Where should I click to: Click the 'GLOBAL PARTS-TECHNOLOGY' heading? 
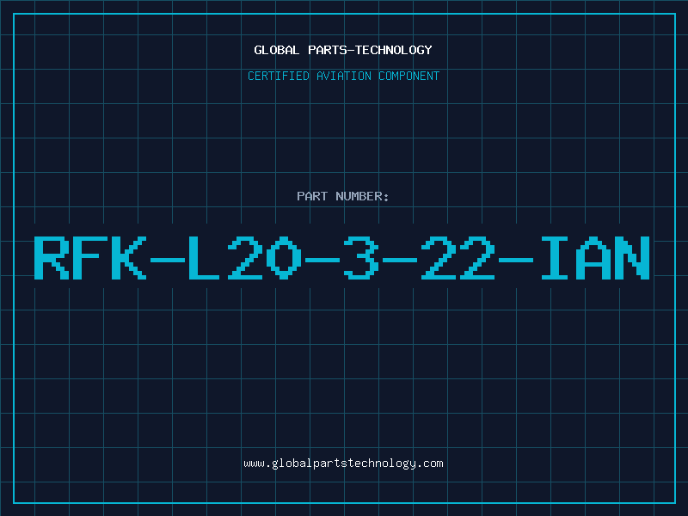pos(343,50)
